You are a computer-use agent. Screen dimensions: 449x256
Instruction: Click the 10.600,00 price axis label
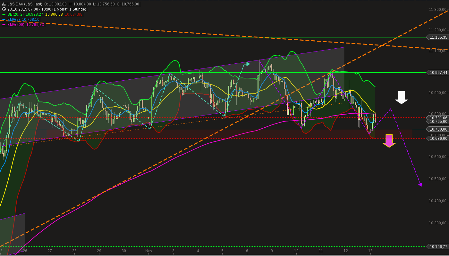pos(438,157)
